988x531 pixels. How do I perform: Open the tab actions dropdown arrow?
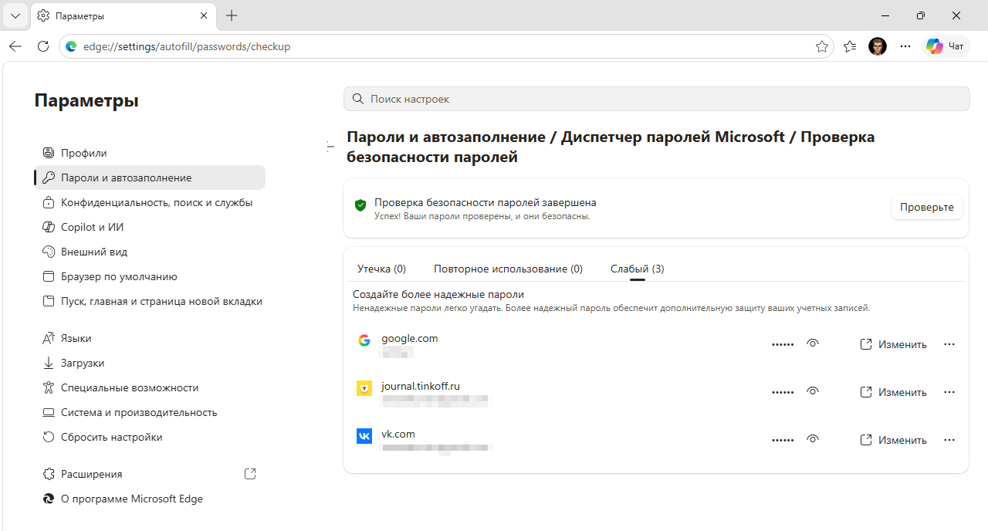15,15
